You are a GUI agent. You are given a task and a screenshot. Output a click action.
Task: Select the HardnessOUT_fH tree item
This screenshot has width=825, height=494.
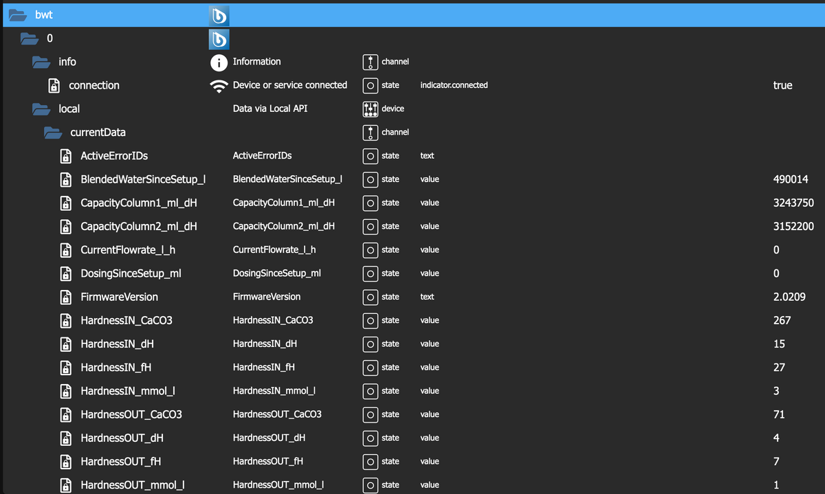click(x=120, y=461)
